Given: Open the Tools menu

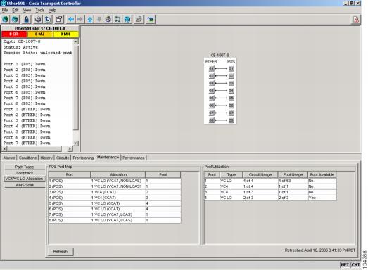Looking at the screenshot, I should (40, 10).
